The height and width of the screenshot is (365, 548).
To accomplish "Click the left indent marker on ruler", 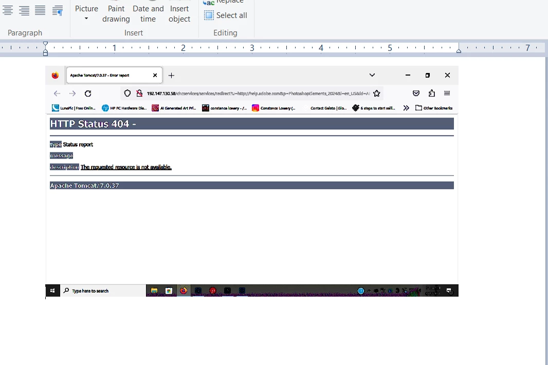I will point(45,53).
